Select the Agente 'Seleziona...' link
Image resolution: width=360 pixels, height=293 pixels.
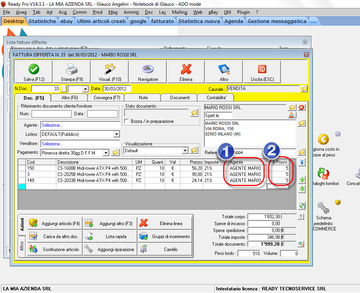[53, 125]
